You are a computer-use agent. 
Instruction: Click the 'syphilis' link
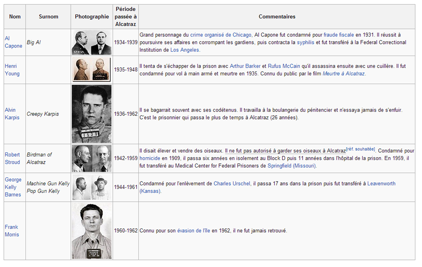click(305, 42)
